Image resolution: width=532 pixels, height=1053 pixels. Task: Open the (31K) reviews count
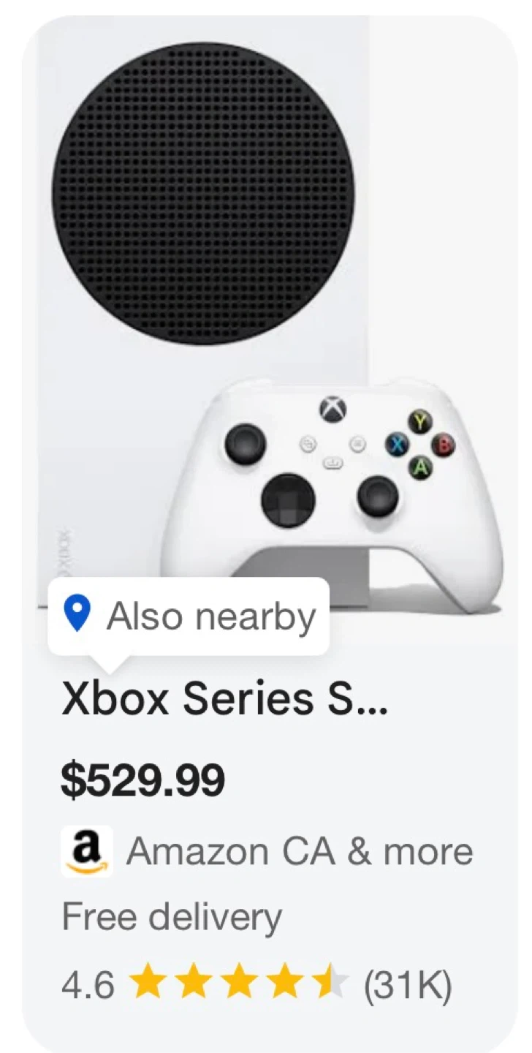pyautogui.click(x=408, y=985)
